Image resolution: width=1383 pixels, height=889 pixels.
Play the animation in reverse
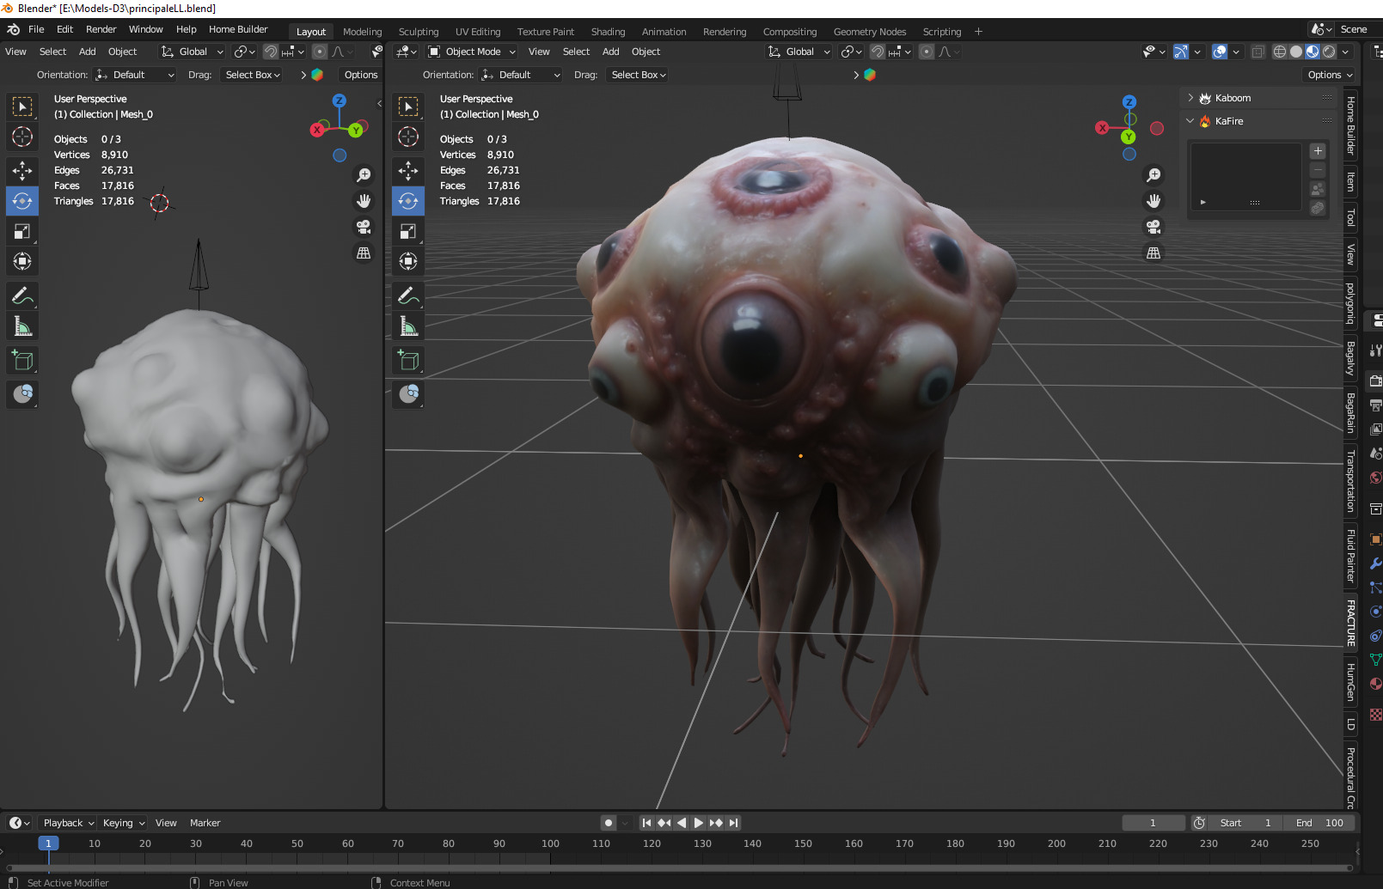[x=682, y=823]
